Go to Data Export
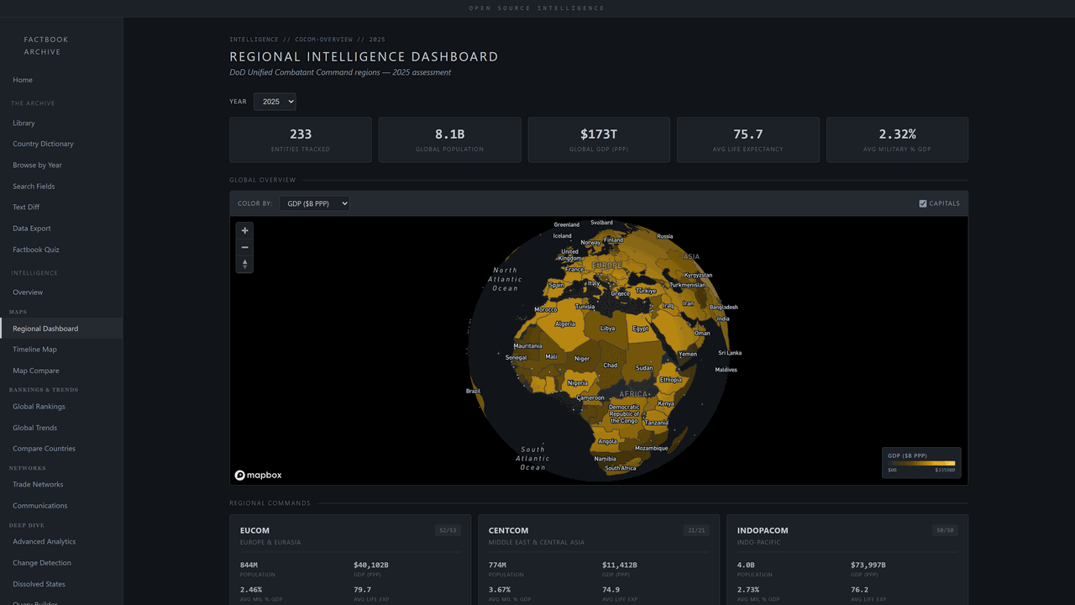1075x605 pixels. point(31,228)
